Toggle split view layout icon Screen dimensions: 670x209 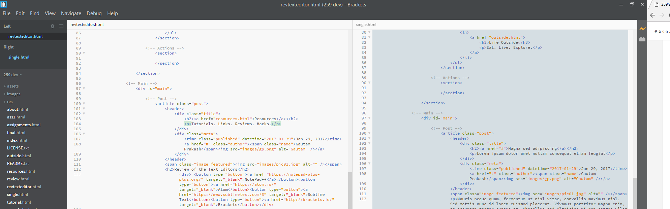pyautogui.click(x=61, y=26)
